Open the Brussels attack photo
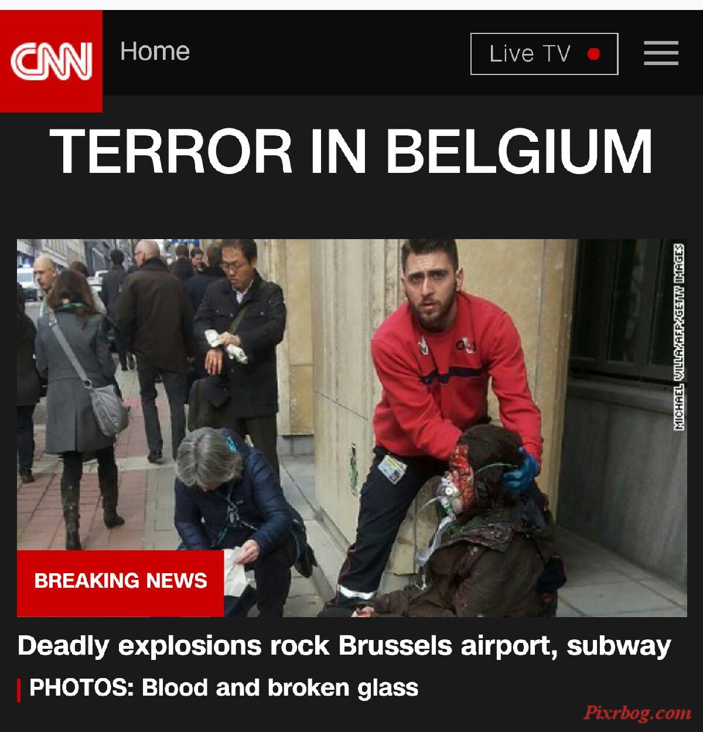Viewport: 703px width, 732px height. tap(351, 428)
